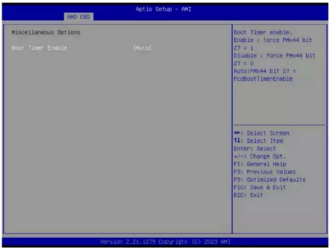Viewport: 330px width, 248px height.
Task: Click the 'ESC: Exit' hint
Action: [x=248, y=195]
